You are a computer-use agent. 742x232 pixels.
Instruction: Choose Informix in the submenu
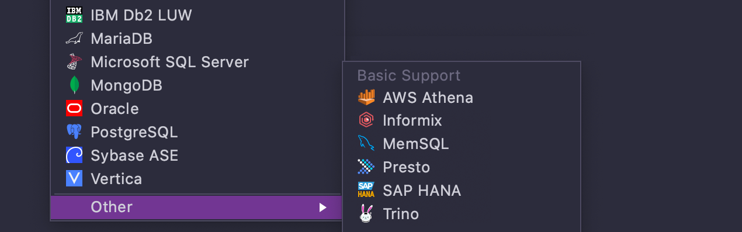click(462, 120)
